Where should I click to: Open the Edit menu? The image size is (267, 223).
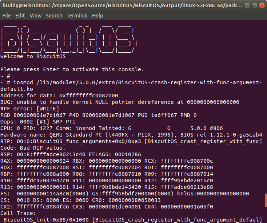click(20, 16)
